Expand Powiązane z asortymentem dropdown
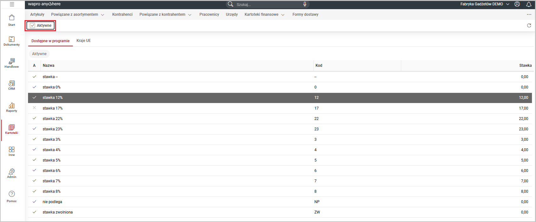This screenshot has height=222, width=536. pos(77,14)
